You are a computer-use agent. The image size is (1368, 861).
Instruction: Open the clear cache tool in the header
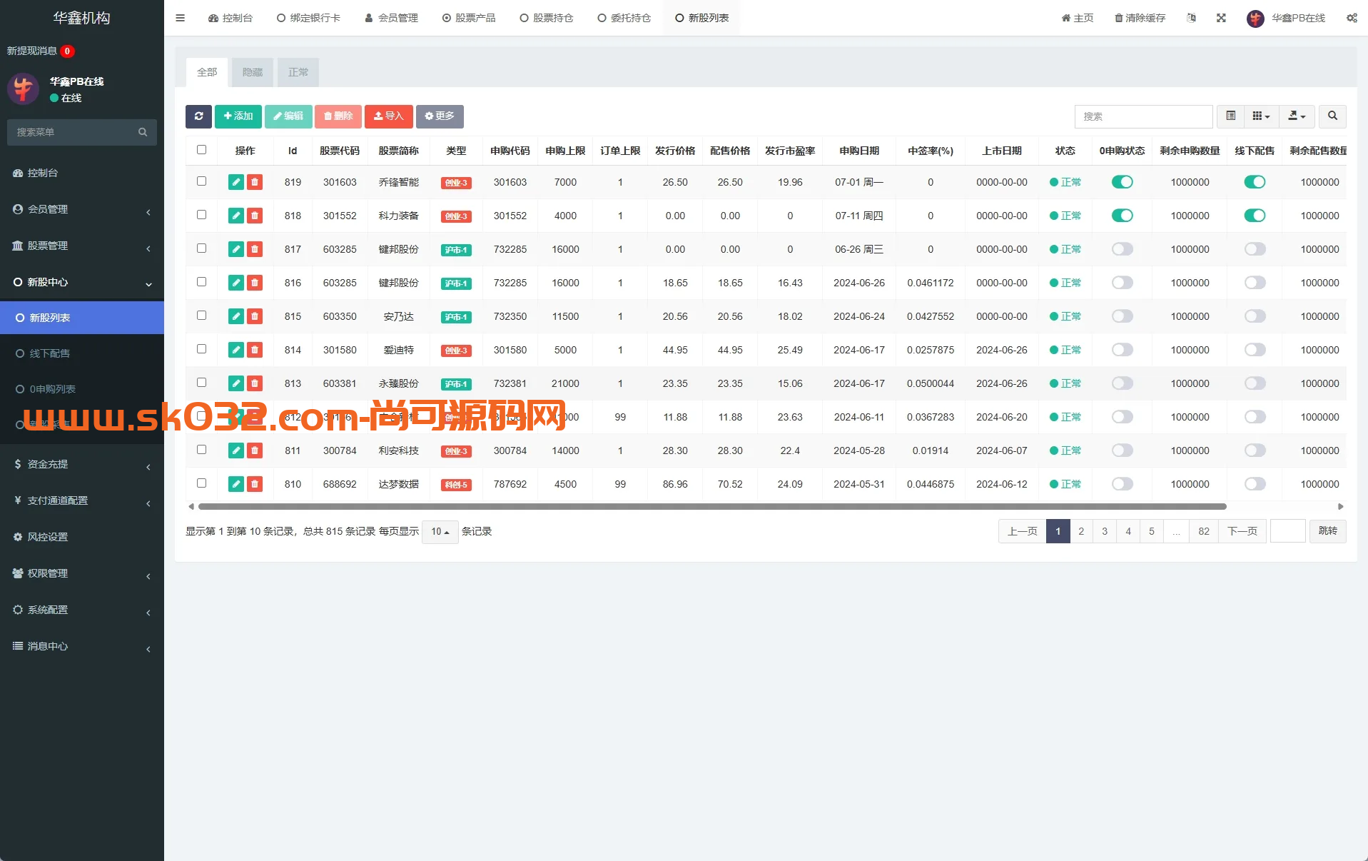tap(1139, 18)
